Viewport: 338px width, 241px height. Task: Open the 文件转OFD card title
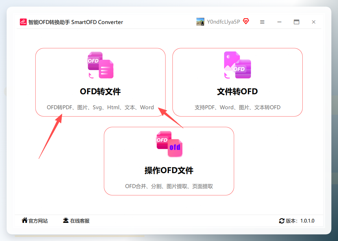tap(237, 92)
